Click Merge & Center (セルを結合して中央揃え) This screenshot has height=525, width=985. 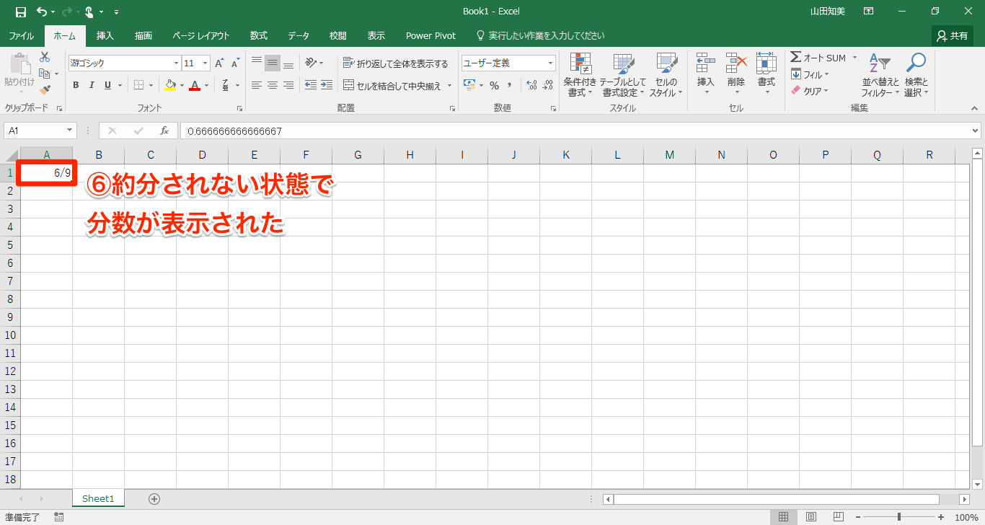click(392, 86)
